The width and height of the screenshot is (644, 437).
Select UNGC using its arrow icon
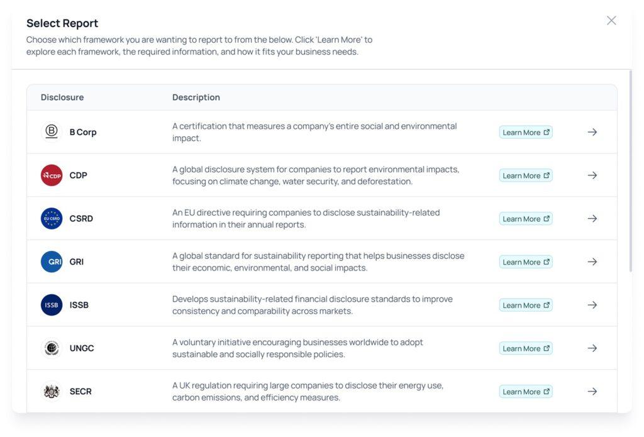pyautogui.click(x=592, y=348)
